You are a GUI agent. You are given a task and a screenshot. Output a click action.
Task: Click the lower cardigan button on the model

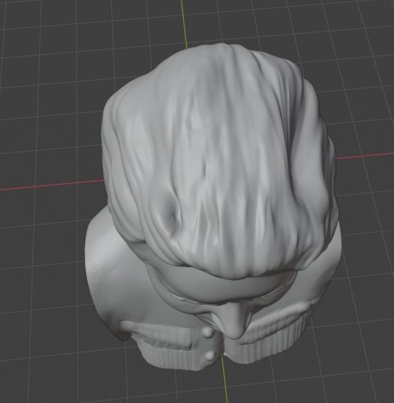click(x=209, y=355)
